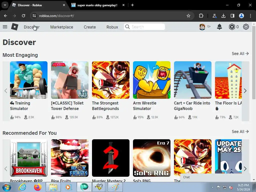This screenshot has height=192, width=256.
Task: Open the UPDATE MAY 25 game thumbnail
Action: [228, 156]
